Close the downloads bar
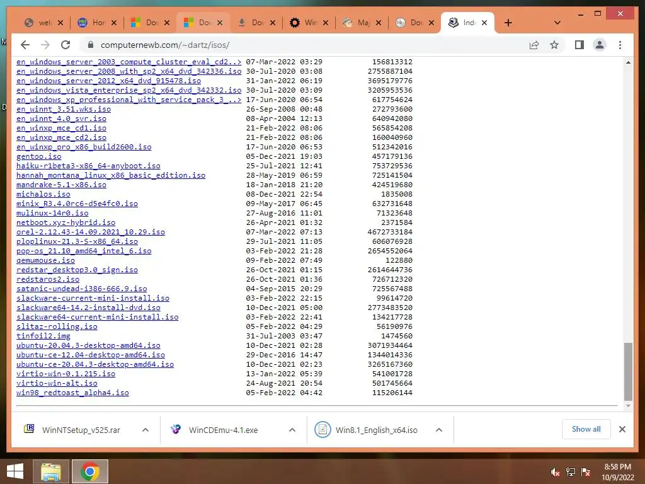 (622, 429)
